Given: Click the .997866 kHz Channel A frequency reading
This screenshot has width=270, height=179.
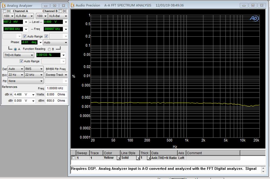Looking at the screenshot, I should coord(13,29).
